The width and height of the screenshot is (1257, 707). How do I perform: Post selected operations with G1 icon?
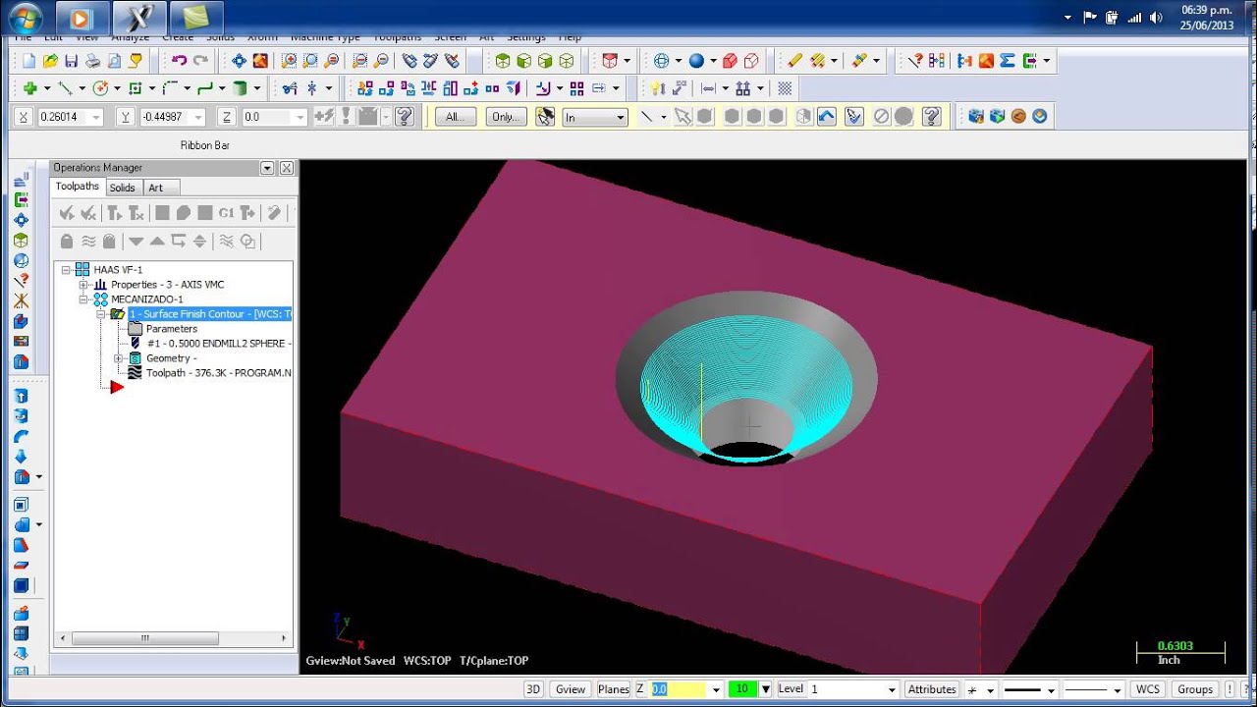coord(226,213)
